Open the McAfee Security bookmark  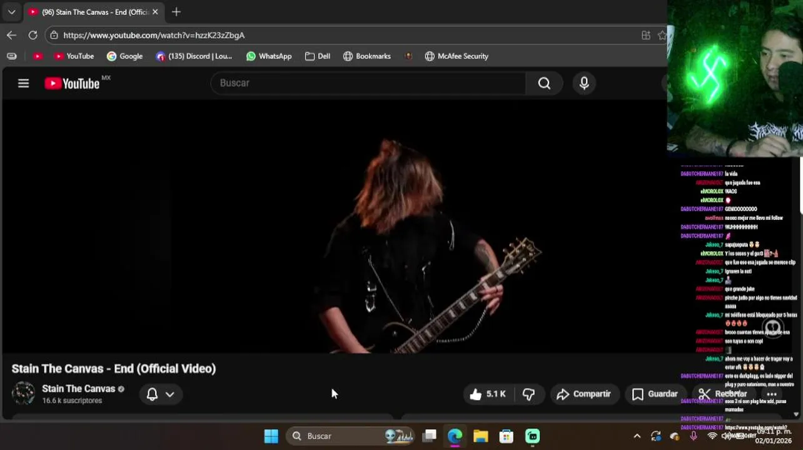coord(457,56)
